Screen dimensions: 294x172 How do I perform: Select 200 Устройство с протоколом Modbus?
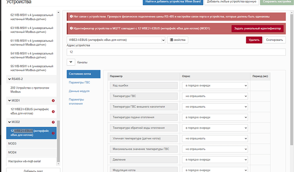click(x=32, y=90)
